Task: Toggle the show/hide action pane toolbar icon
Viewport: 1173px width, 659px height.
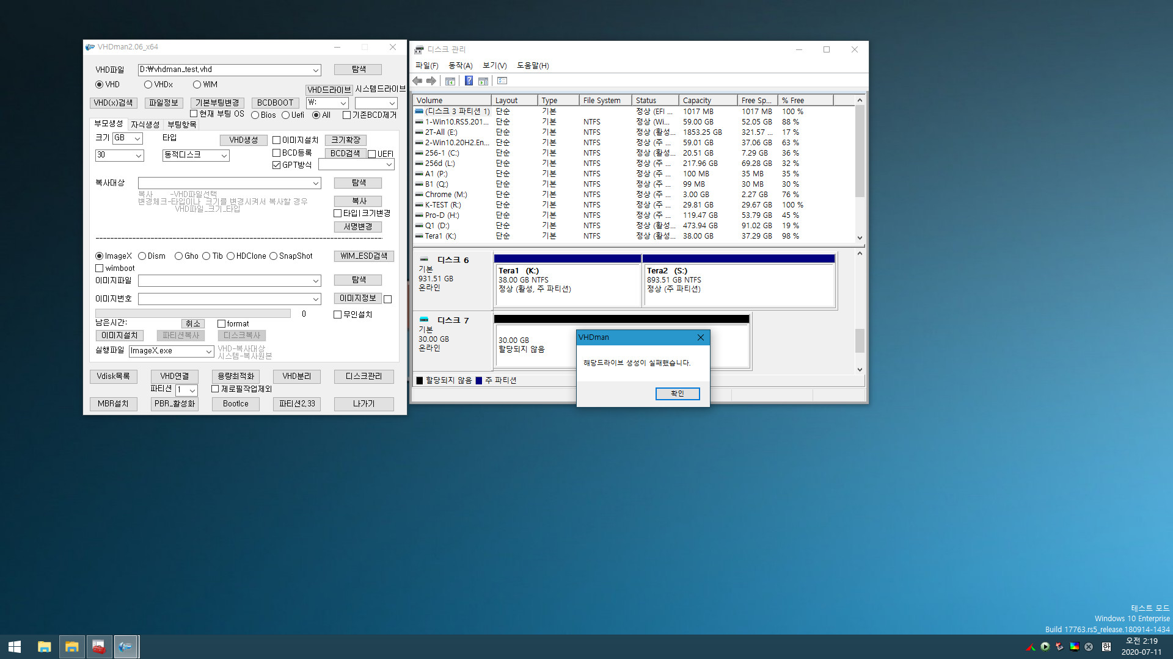Action: 483,81
